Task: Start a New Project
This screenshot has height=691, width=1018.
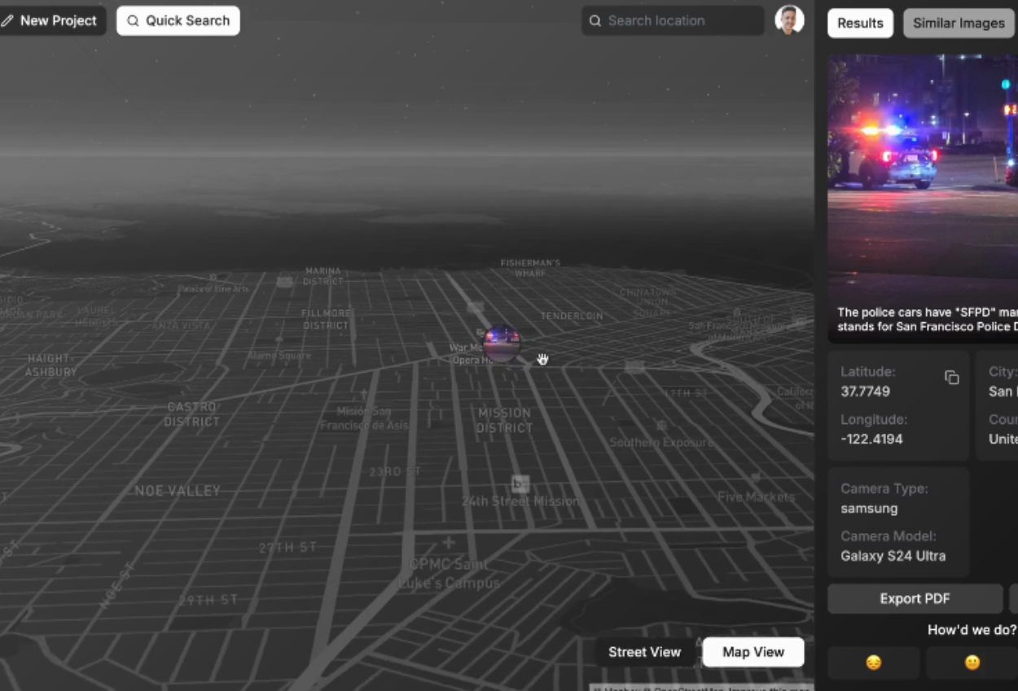Action: click(x=51, y=21)
